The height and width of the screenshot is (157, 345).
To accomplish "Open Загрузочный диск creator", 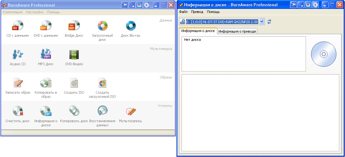I will pos(102,25).
